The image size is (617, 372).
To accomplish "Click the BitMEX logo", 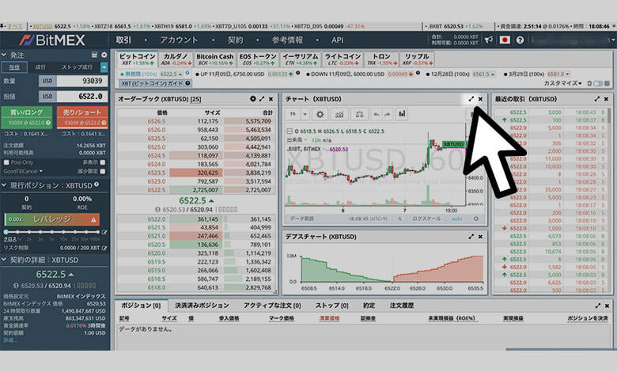I will pyautogui.click(x=53, y=40).
